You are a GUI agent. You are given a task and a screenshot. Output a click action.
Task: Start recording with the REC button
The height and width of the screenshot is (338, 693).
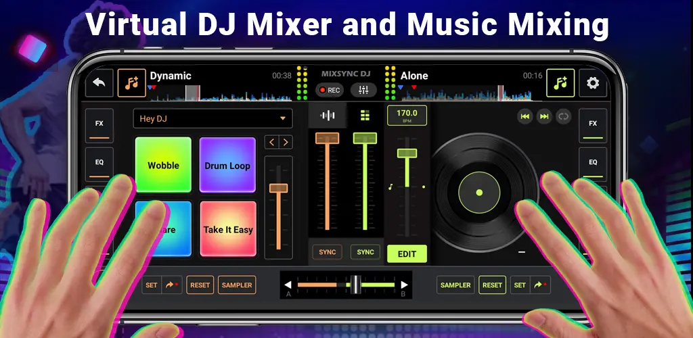330,90
